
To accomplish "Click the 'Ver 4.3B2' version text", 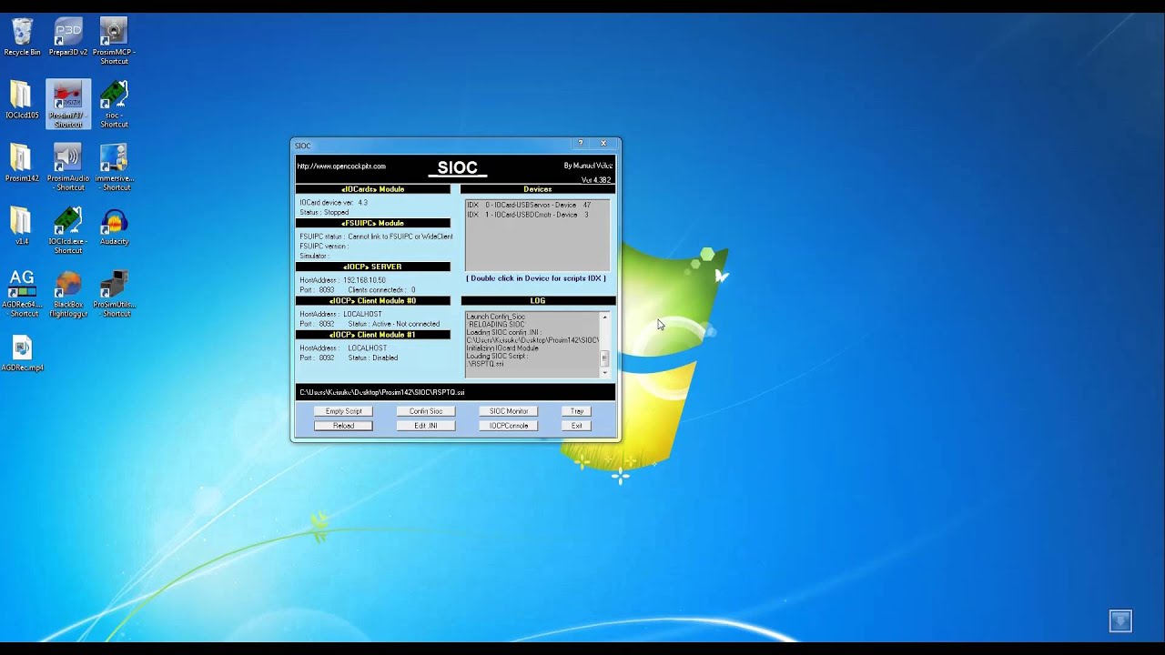I will coord(596,180).
